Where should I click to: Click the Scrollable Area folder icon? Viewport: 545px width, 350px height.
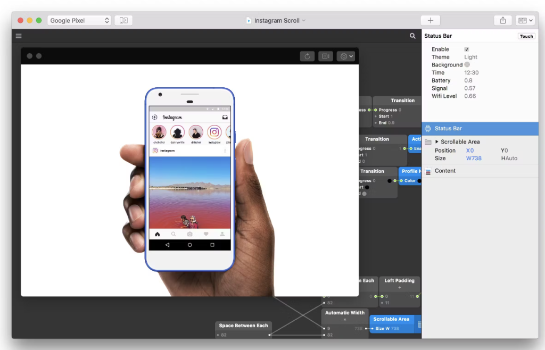pos(428,142)
